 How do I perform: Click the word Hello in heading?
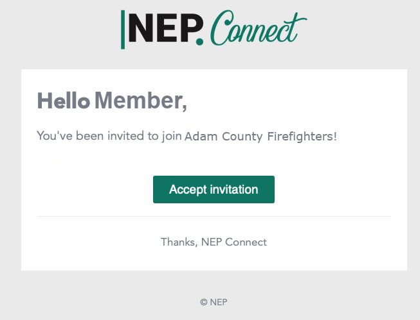point(64,101)
